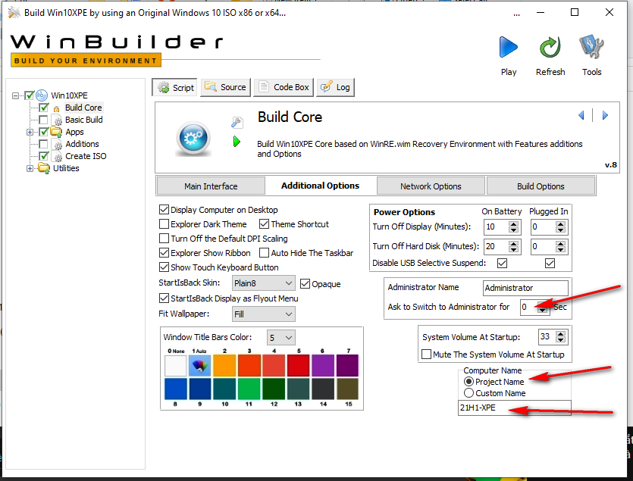Enable Auto Hide The Taskbar

pos(264,253)
